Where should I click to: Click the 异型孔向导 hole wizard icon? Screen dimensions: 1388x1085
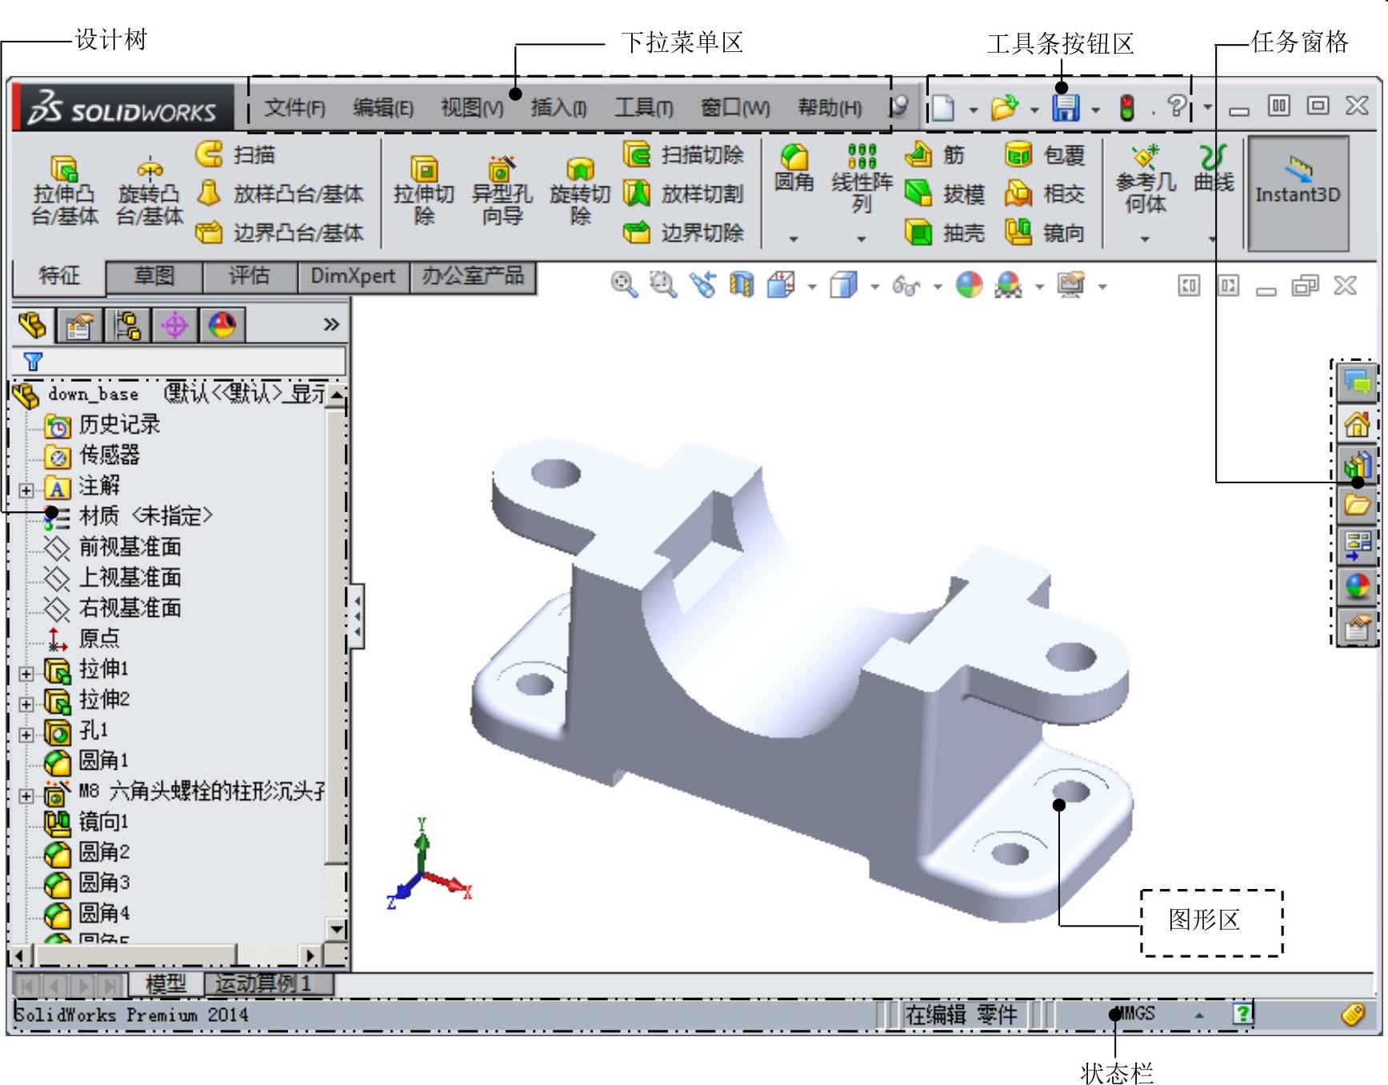(502, 170)
